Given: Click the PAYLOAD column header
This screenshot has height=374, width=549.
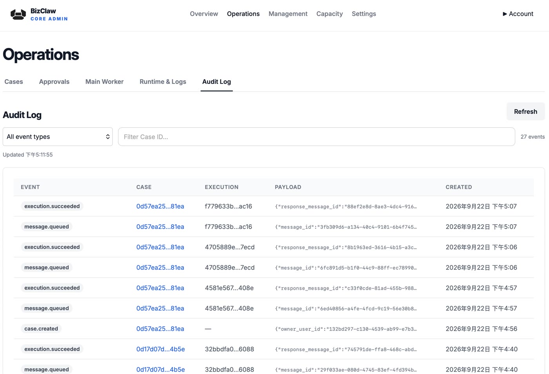Looking at the screenshot, I should [x=288, y=187].
